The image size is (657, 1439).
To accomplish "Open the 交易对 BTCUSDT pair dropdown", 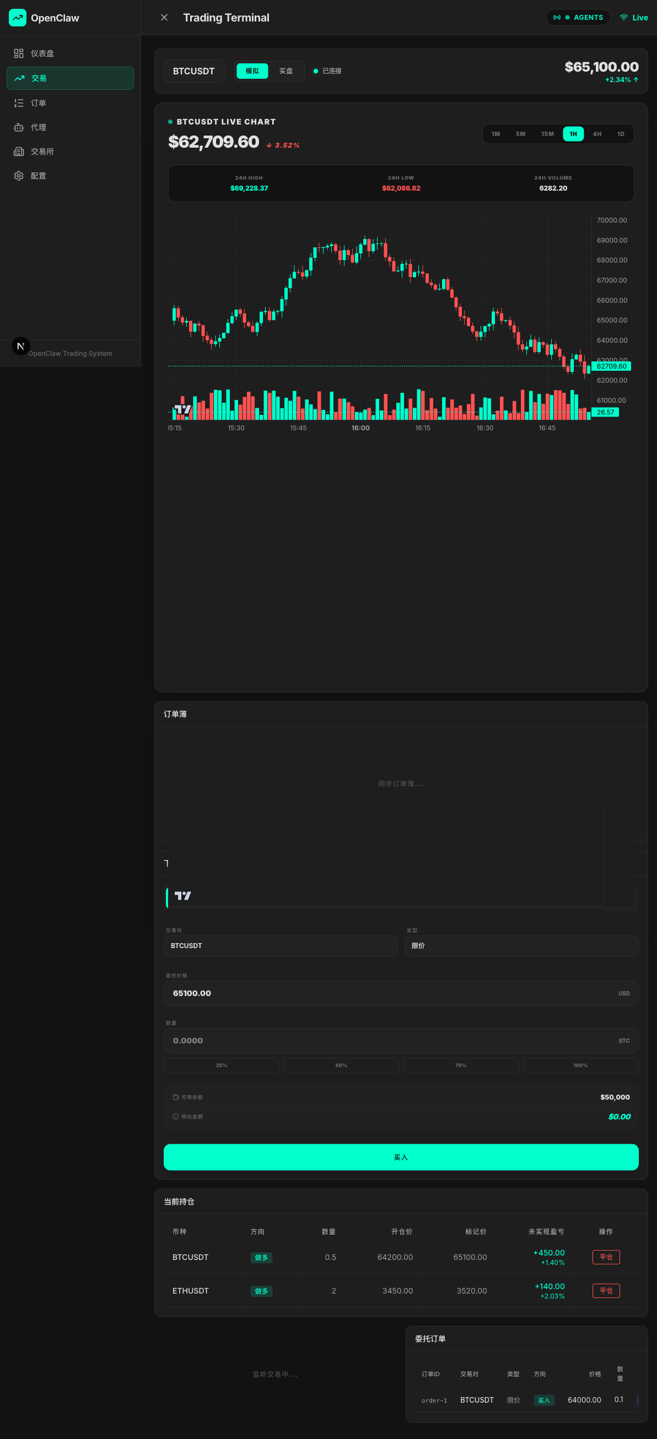I will [x=280, y=946].
